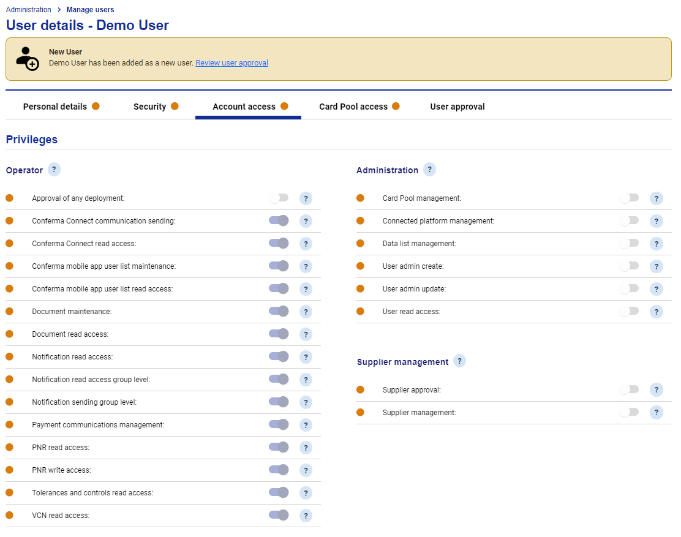Disable Document read access toggle

[x=279, y=334]
